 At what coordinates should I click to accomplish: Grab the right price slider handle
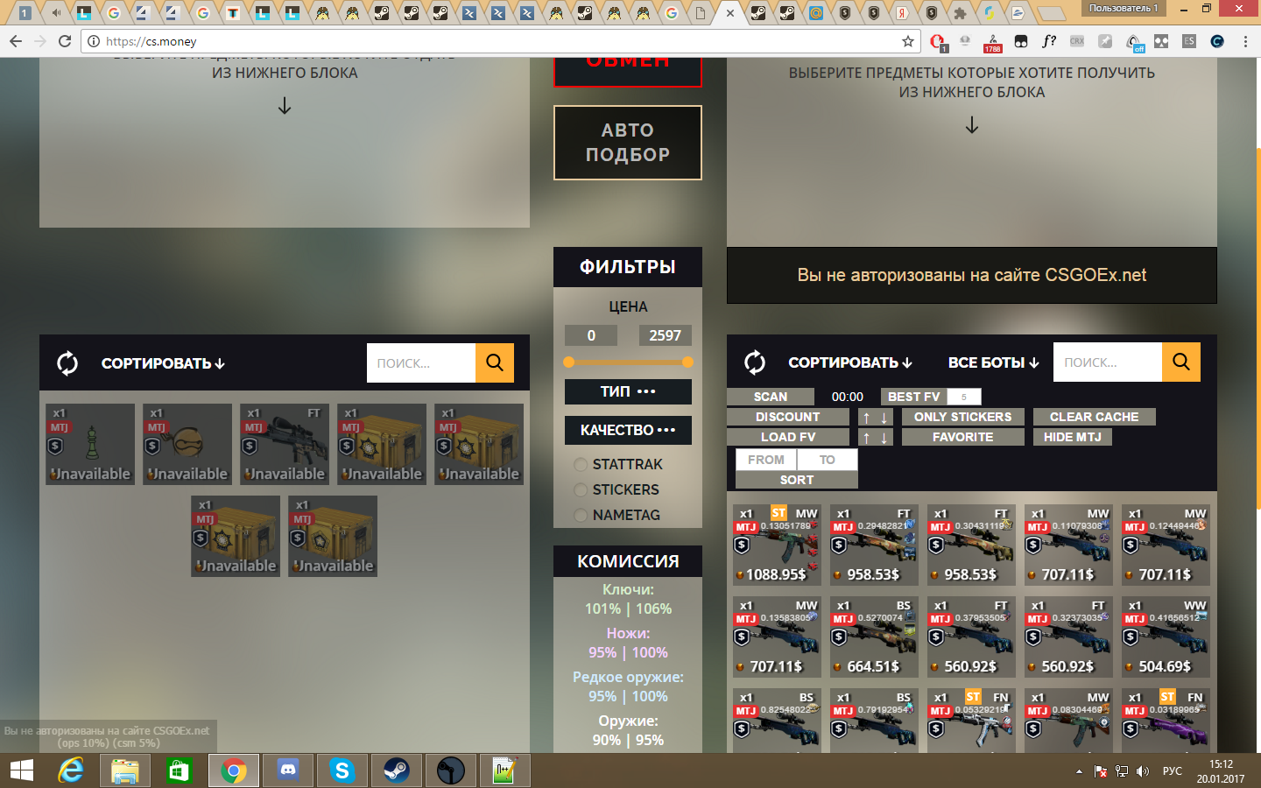687,362
